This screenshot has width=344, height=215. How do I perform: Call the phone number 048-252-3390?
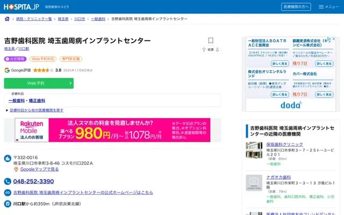(x=33, y=182)
